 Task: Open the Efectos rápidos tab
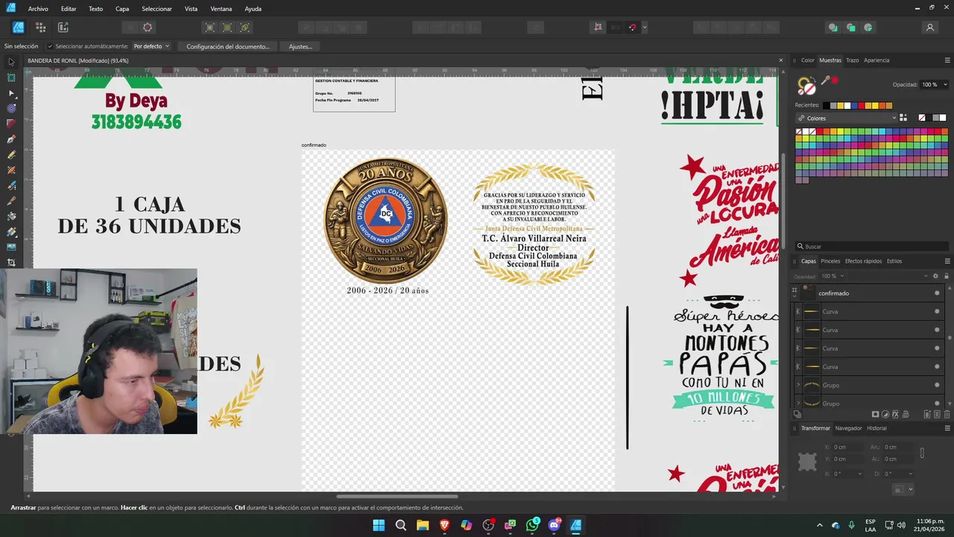click(863, 261)
